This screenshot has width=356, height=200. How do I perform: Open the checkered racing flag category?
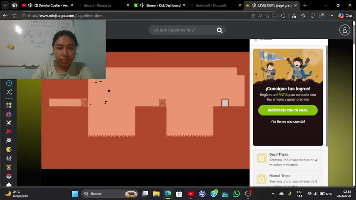[x=9, y=141]
